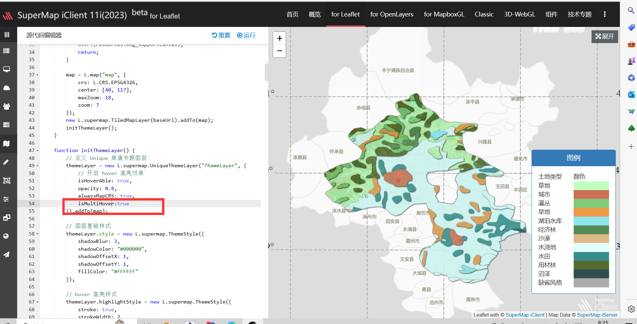Open the SuperMap iServer attribution link

597,315
